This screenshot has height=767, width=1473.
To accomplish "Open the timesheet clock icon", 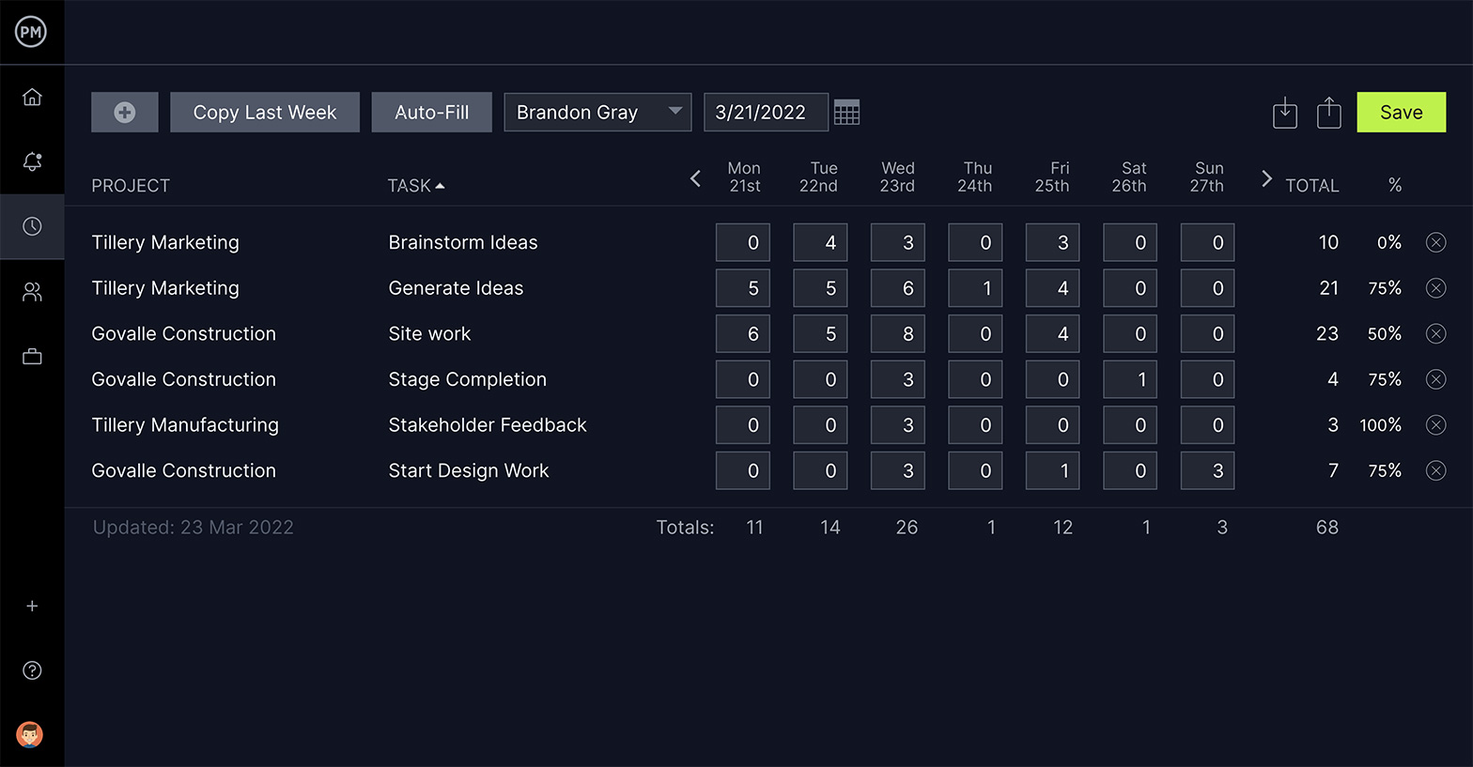I will pyautogui.click(x=32, y=226).
